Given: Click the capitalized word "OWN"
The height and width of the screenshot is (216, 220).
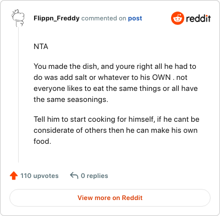Looking at the screenshot, I should (x=161, y=77).
